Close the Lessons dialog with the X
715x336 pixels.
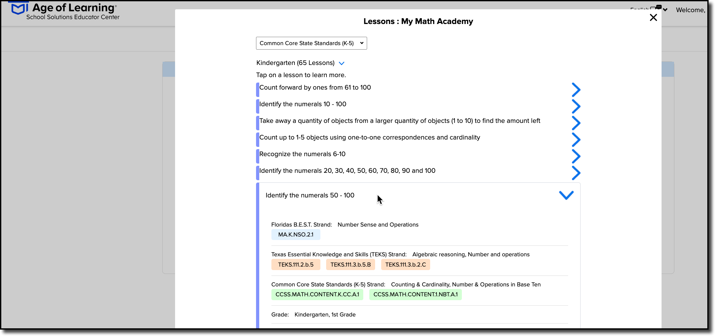point(653,18)
